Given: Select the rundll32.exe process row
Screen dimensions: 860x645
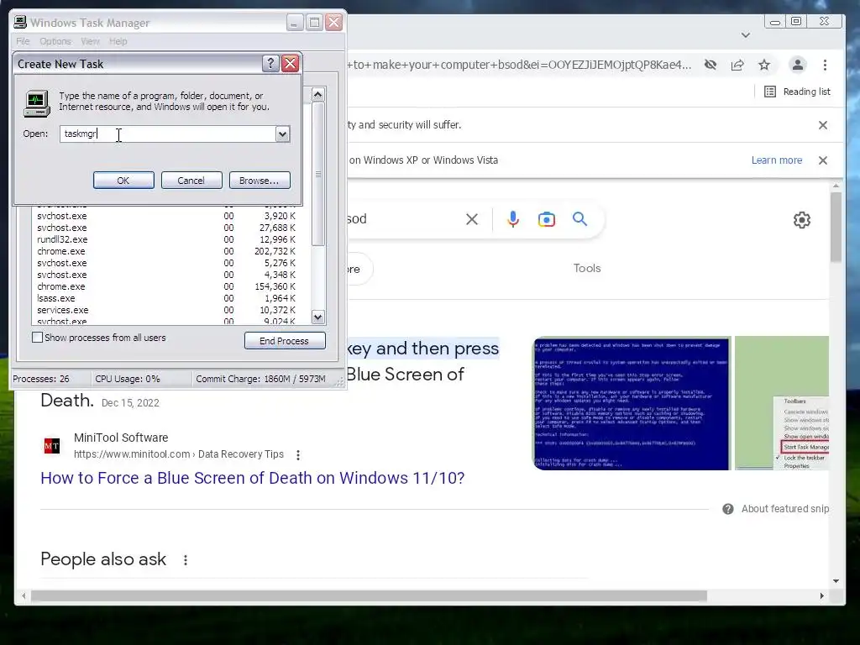Looking at the screenshot, I should click(x=167, y=239).
